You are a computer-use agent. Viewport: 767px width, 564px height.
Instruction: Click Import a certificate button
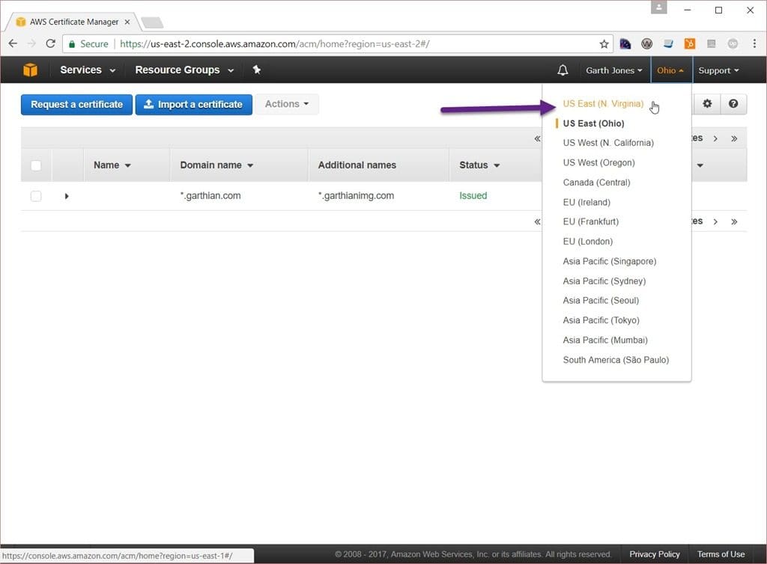(194, 105)
